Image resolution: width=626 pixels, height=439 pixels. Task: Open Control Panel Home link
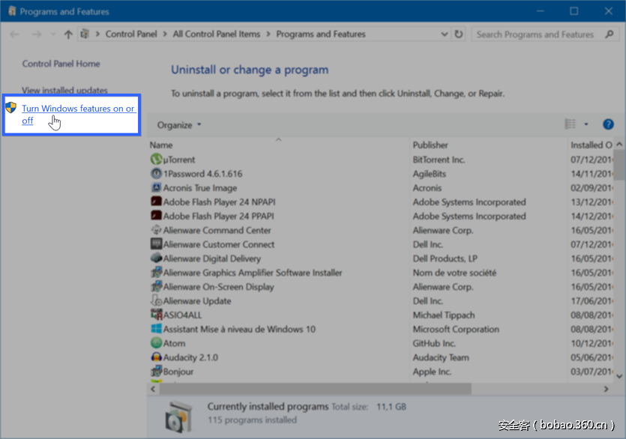click(61, 64)
